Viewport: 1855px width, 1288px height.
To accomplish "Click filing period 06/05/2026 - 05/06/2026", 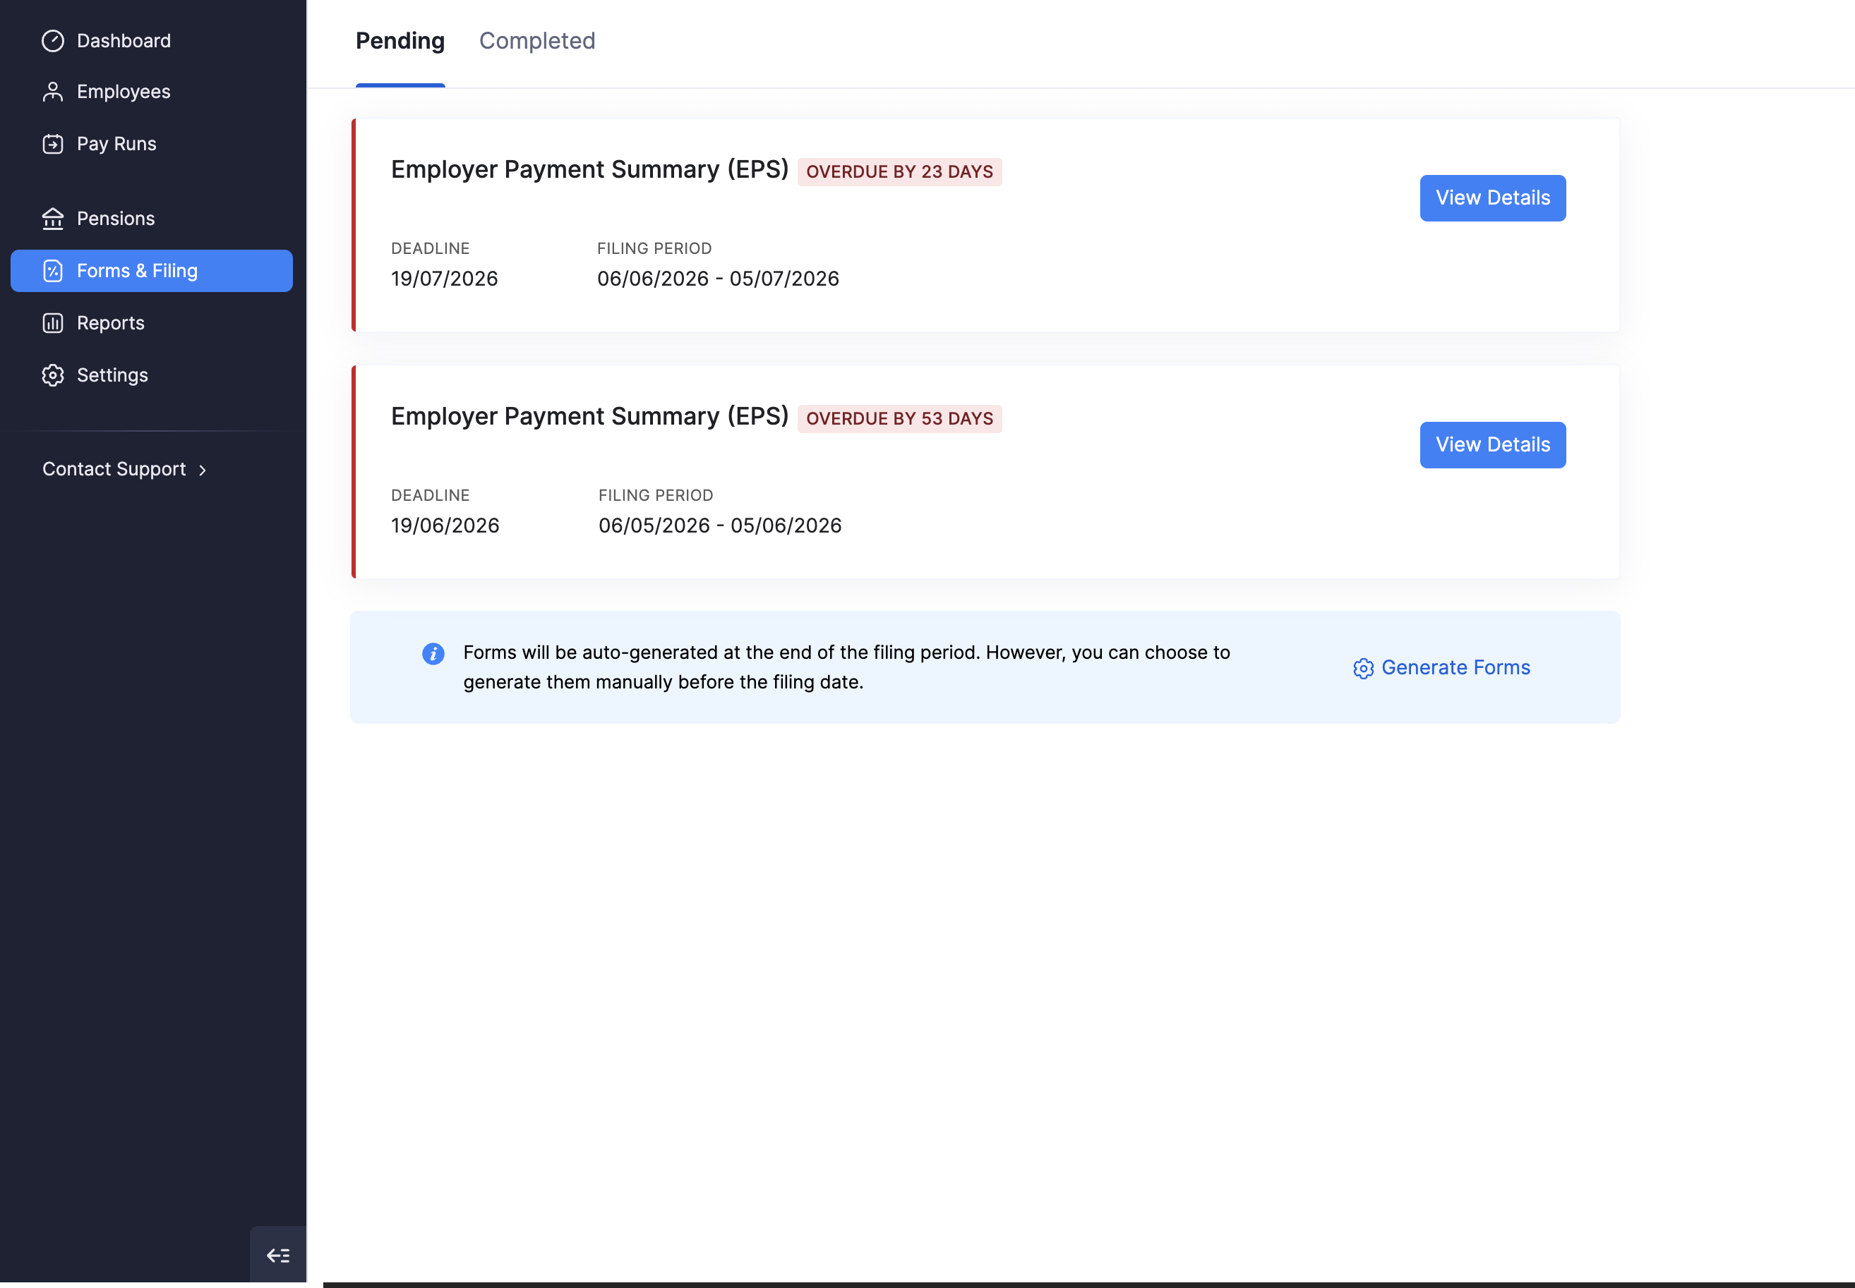I will point(719,525).
